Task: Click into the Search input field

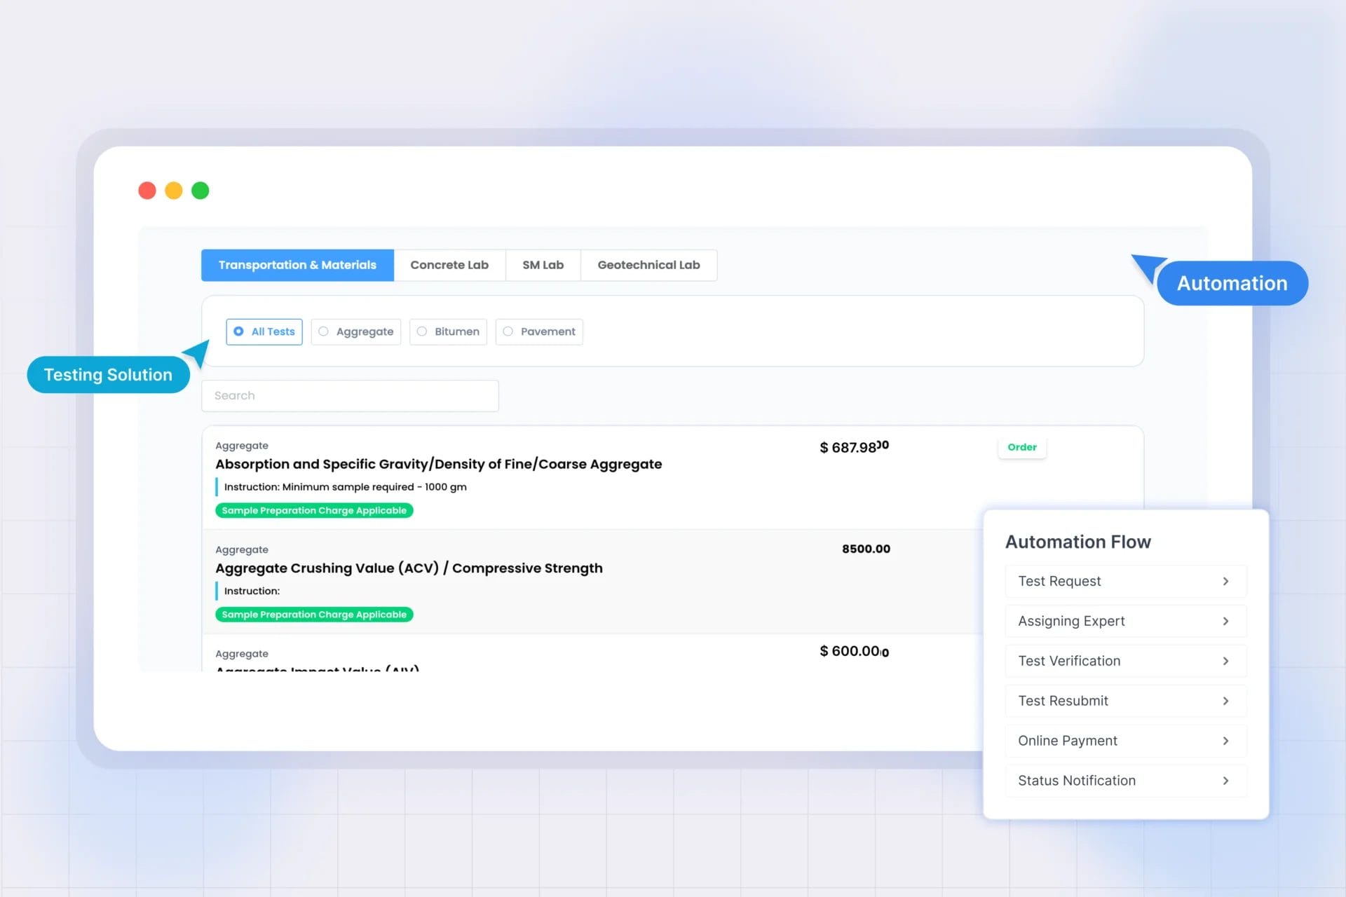Action: click(350, 396)
